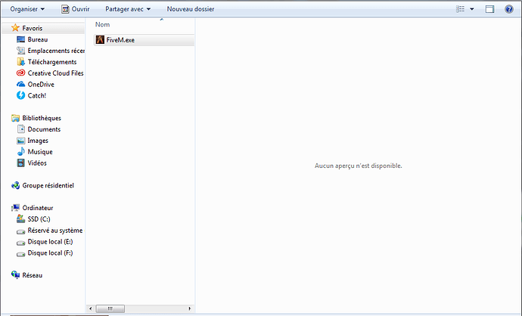
Task: Click the OneDrive cloud icon
Action: (20, 84)
